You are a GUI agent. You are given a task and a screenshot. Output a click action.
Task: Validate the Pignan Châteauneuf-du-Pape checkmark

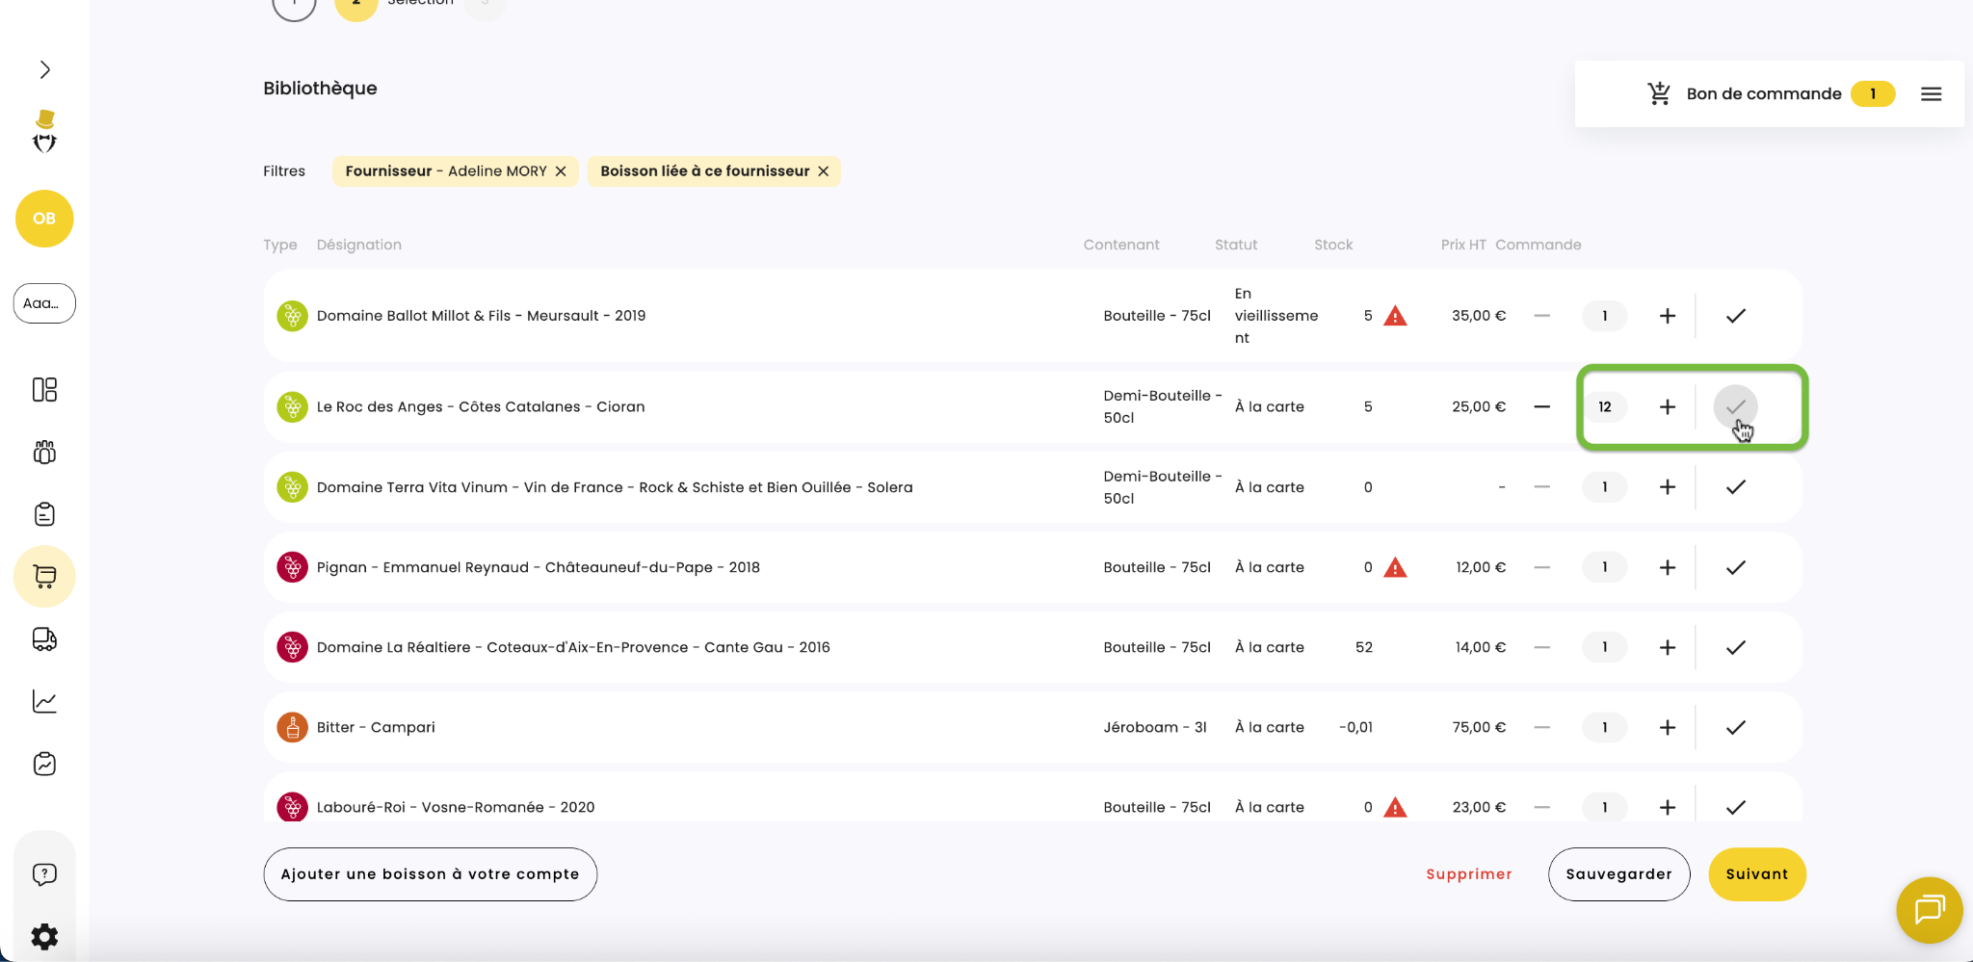[x=1735, y=567]
